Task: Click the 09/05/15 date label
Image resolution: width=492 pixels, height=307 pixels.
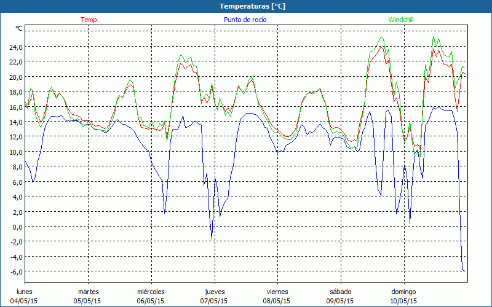Action: (340, 301)
